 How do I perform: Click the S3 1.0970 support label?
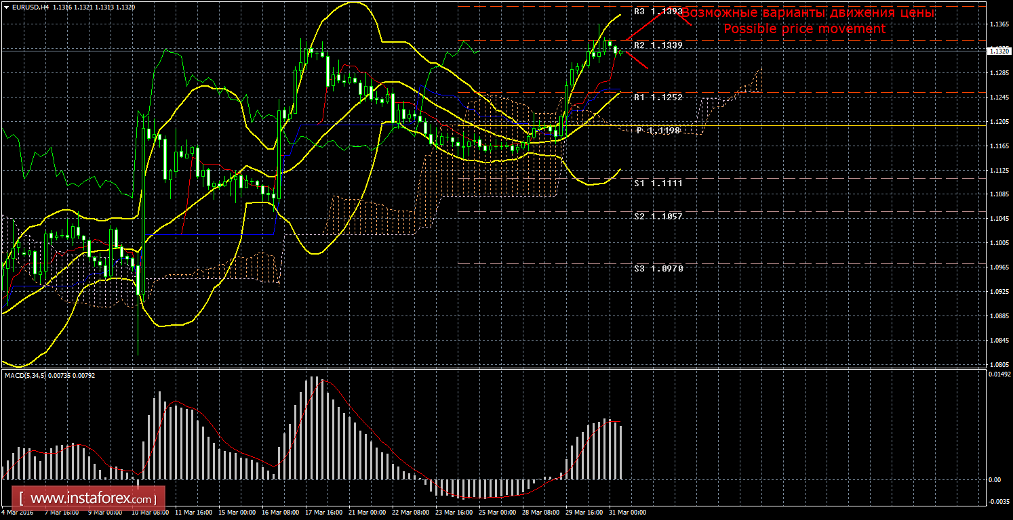point(658,269)
